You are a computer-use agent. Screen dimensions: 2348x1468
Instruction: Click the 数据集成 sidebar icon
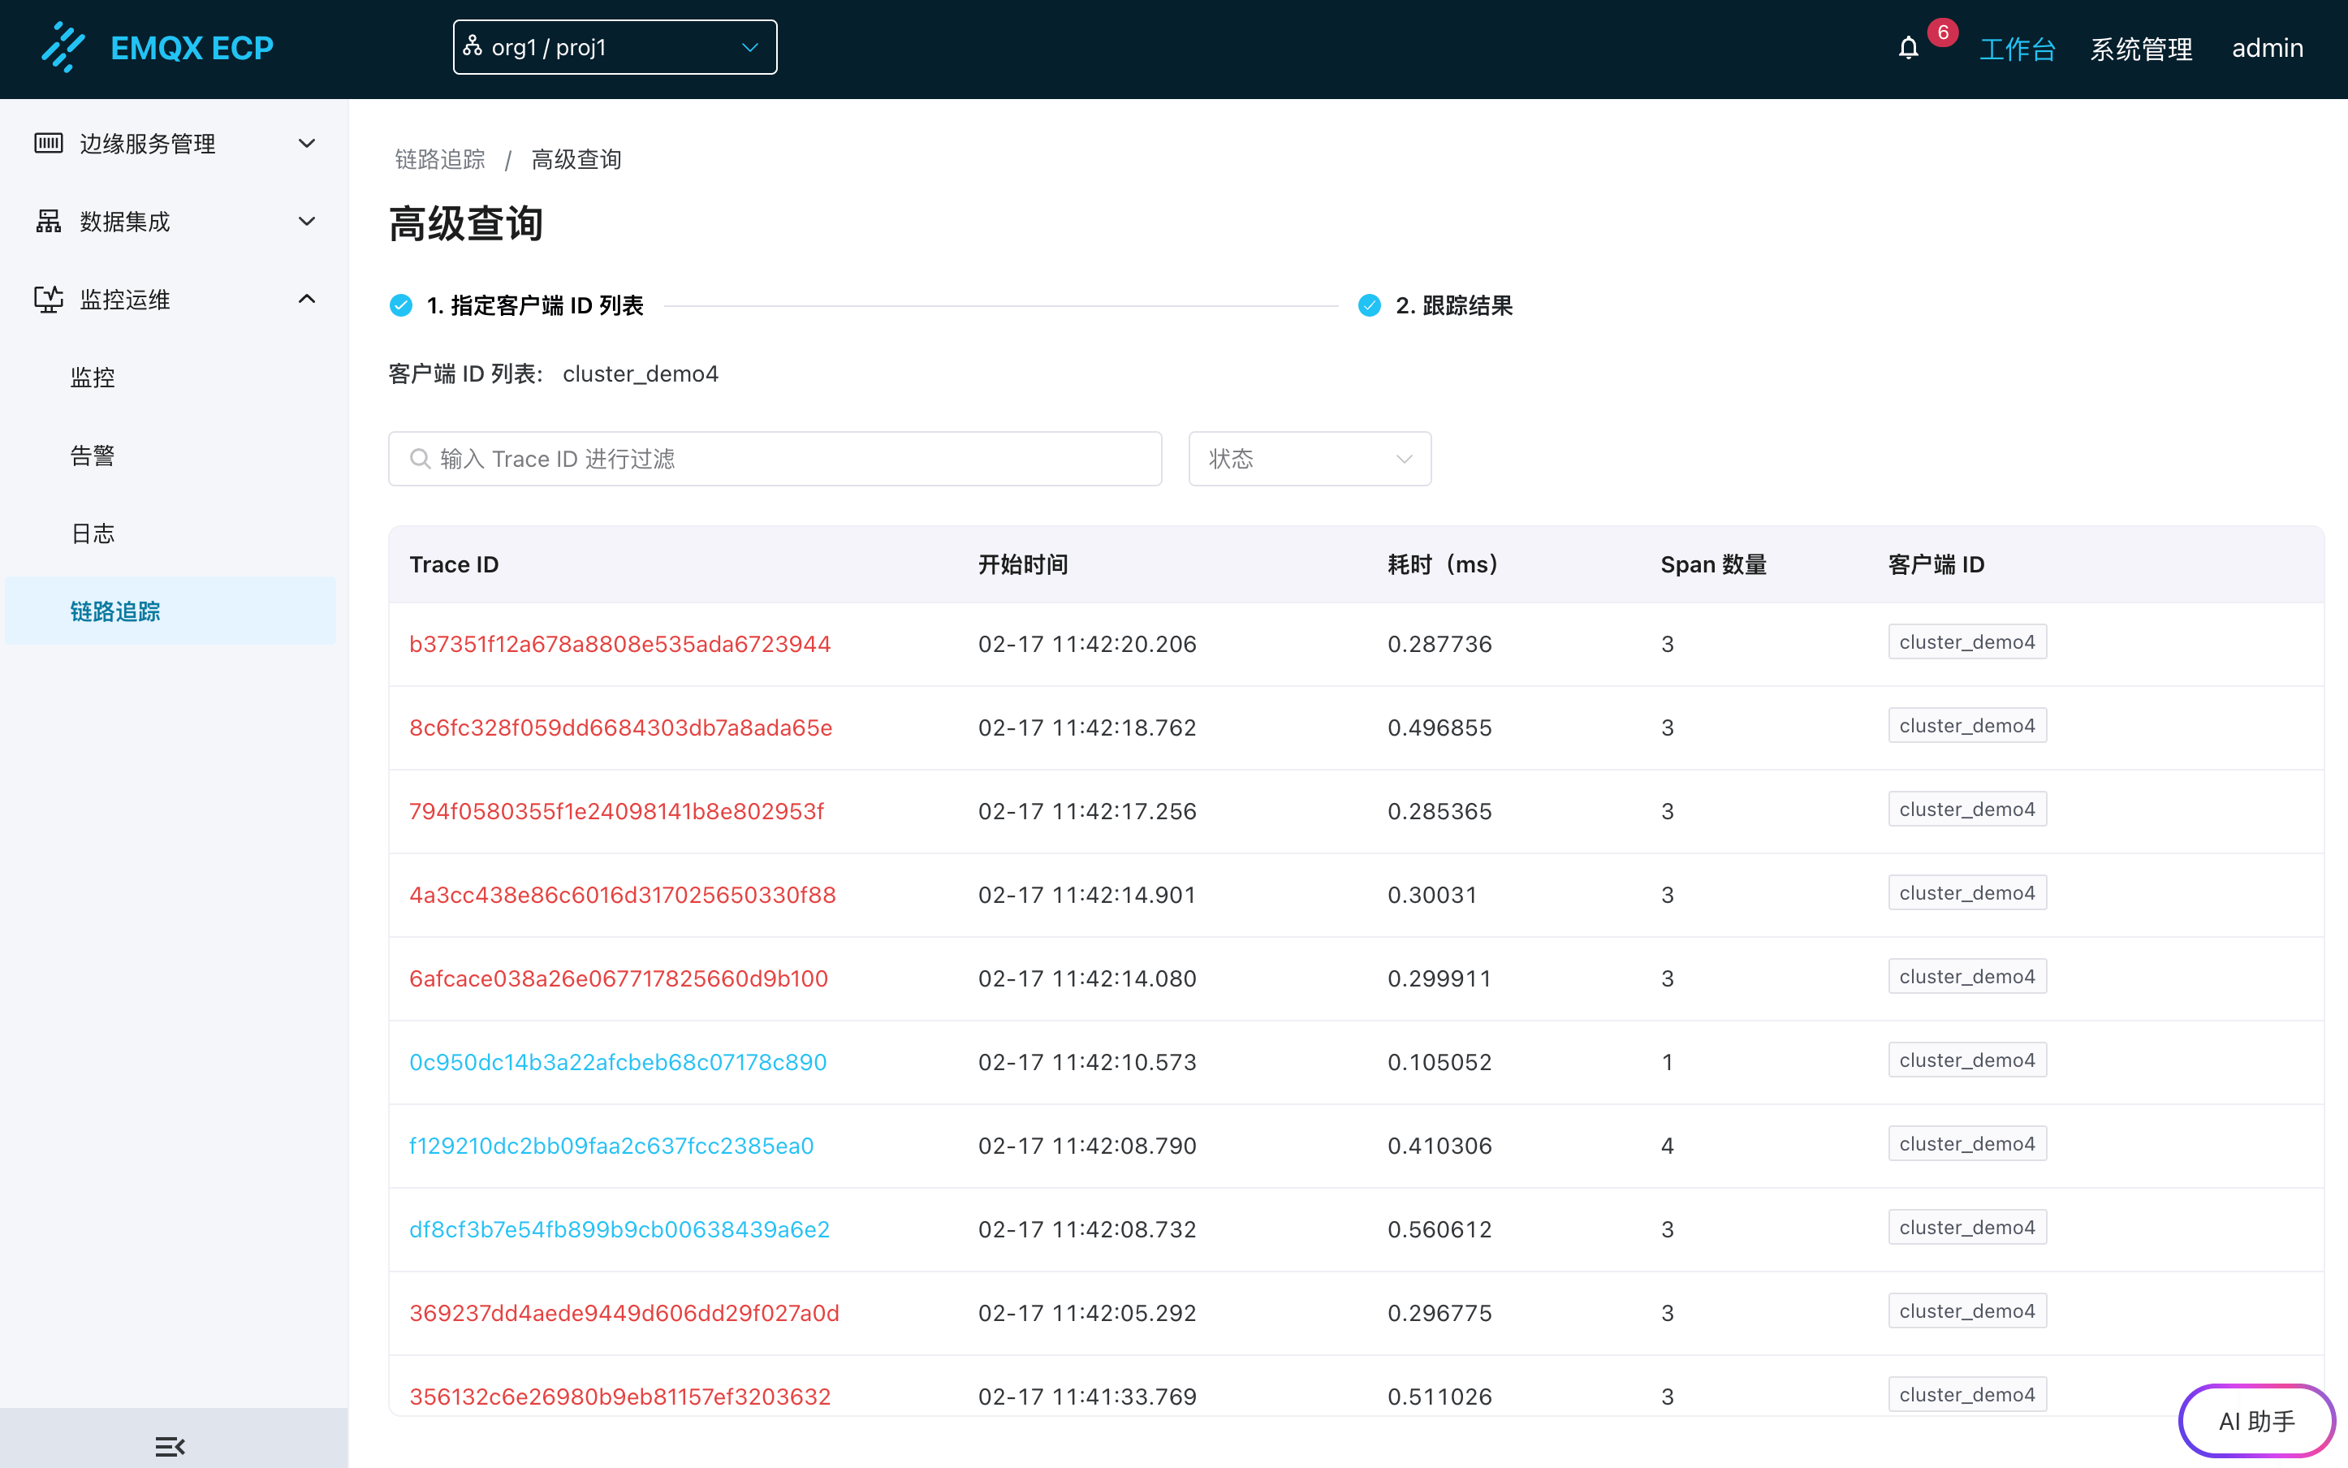tap(48, 222)
